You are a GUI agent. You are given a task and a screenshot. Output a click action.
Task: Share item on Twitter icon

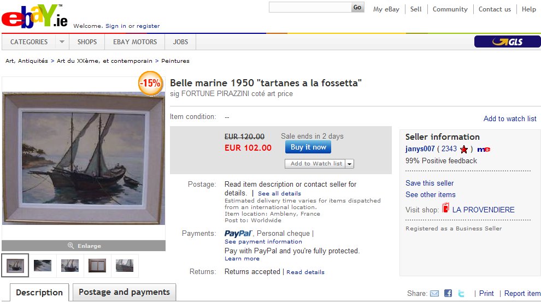[x=461, y=294]
